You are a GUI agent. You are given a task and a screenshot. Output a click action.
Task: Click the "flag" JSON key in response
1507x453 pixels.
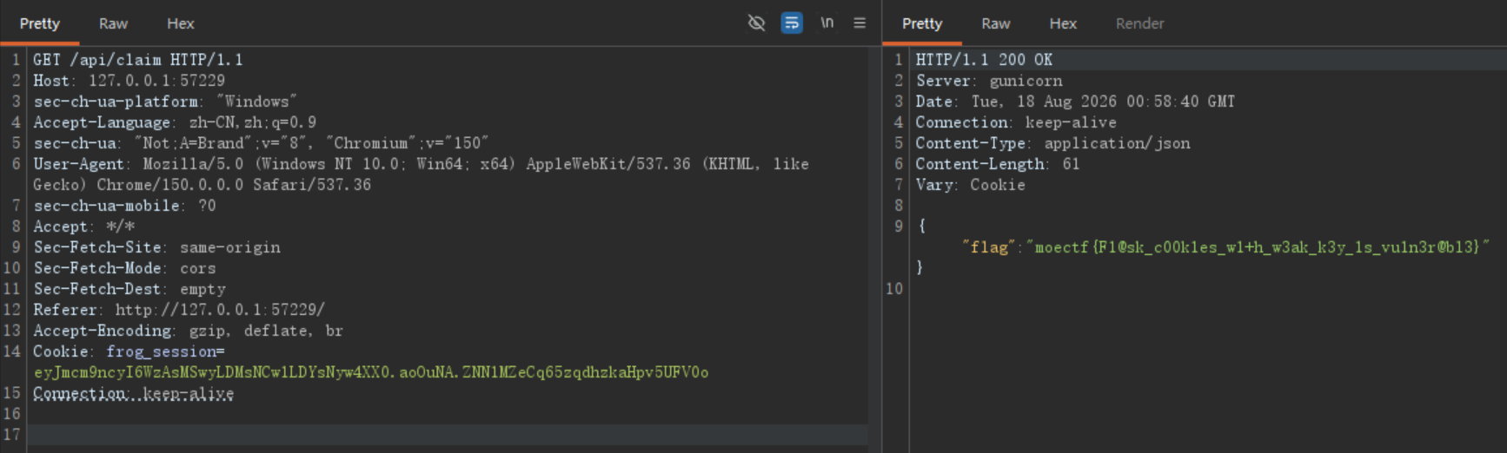pyautogui.click(x=989, y=247)
